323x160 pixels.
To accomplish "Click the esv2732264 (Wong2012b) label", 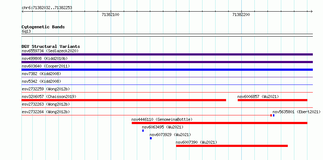I will 46,112.
